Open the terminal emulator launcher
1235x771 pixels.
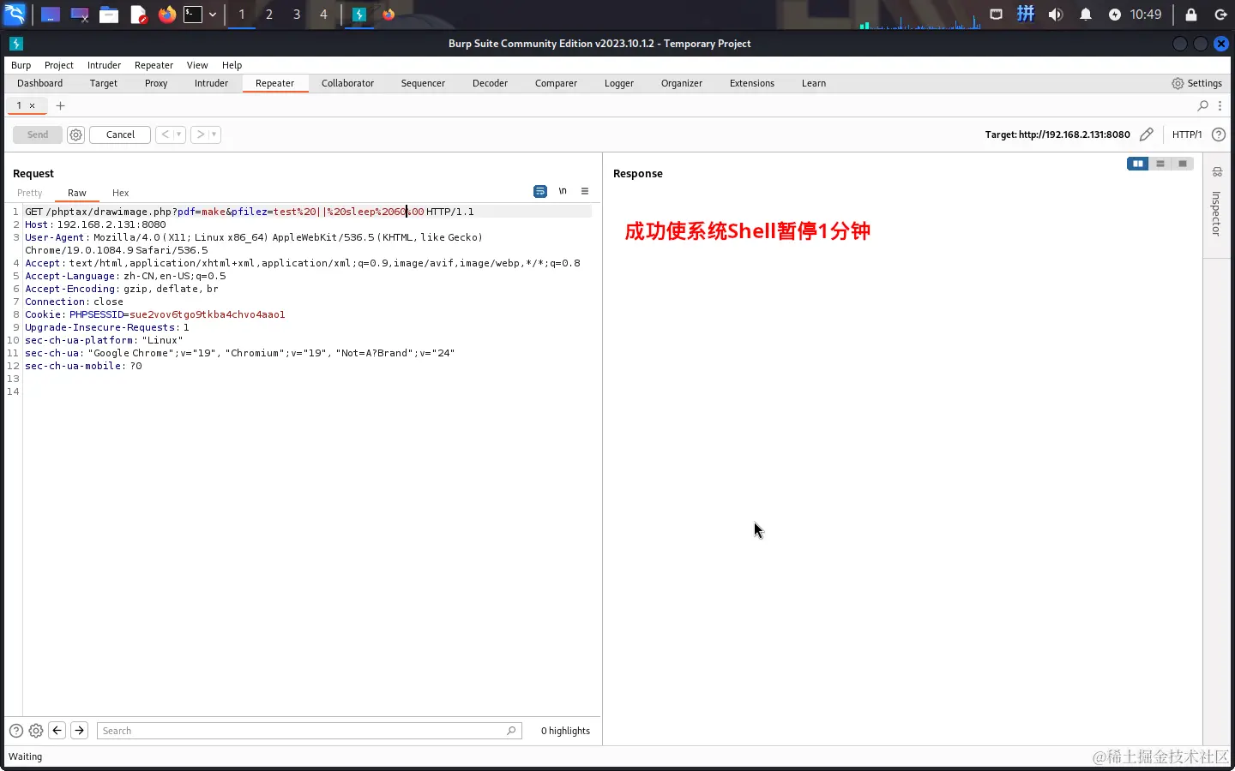[193, 15]
